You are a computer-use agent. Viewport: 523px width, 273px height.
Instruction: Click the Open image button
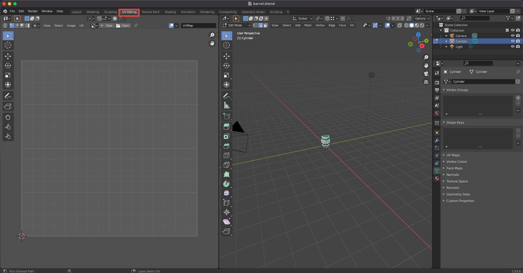click(123, 26)
